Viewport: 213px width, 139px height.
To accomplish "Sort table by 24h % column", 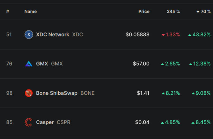I will click(173, 12).
